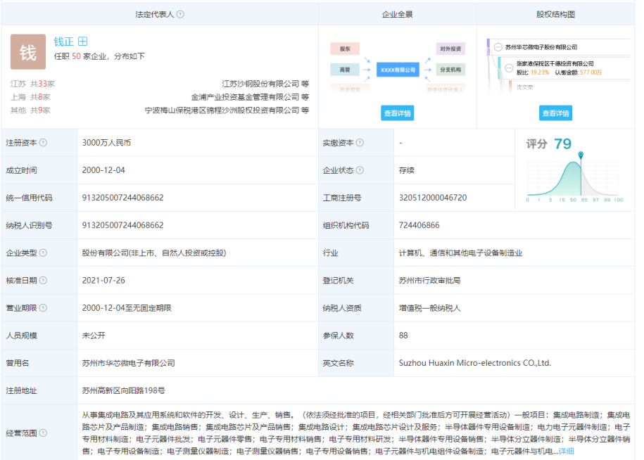The height and width of the screenshot is (460, 644).
Task: Select the unified credit code 913205007244068662 value
Action: tap(122, 198)
